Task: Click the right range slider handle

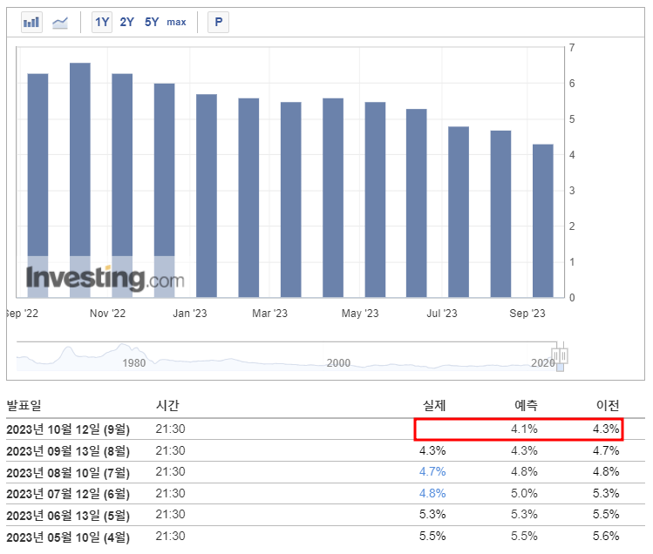Action: point(563,356)
